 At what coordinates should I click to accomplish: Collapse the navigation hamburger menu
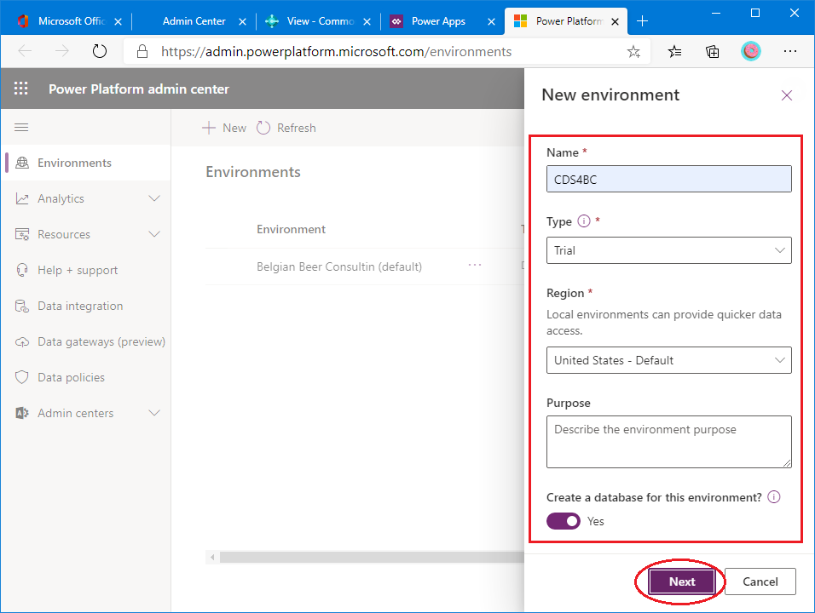pyautogui.click(x=21, y=128)
